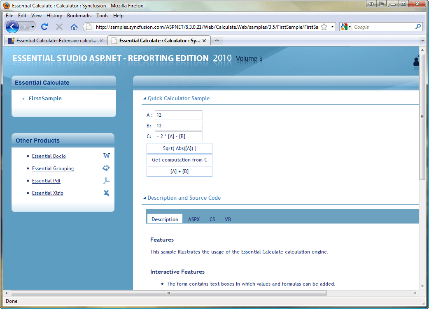The height and width of the screenshot is (309, 429).
Task: Open the File menu
Action: coord(9,16)
